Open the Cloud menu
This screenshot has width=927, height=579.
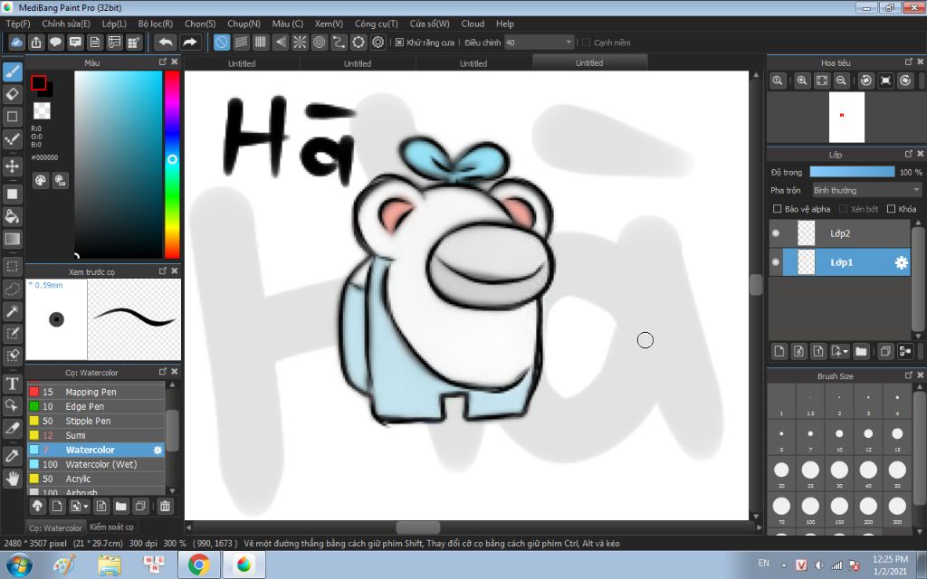pyautogui.click(x=473, y=24)
